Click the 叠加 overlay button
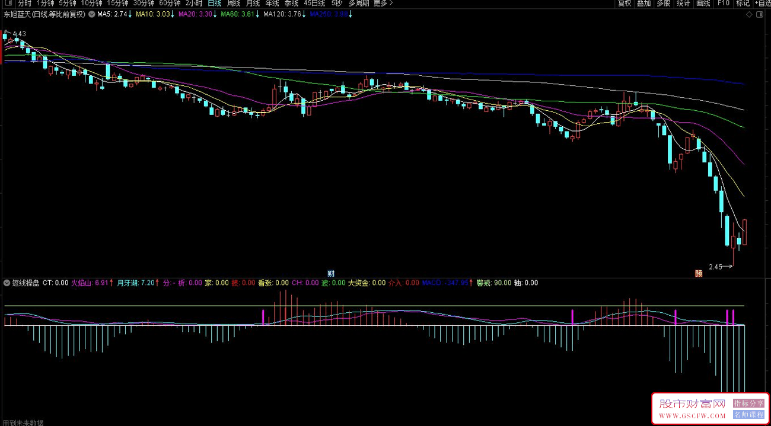771x426 pixels. click(x=644, y=3)
